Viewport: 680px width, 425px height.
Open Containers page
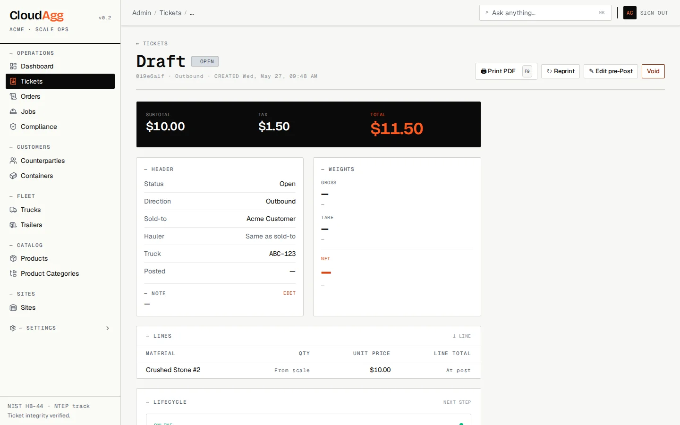point(60,176)
